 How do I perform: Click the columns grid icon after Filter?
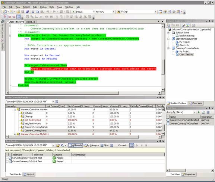click(112, 145)
